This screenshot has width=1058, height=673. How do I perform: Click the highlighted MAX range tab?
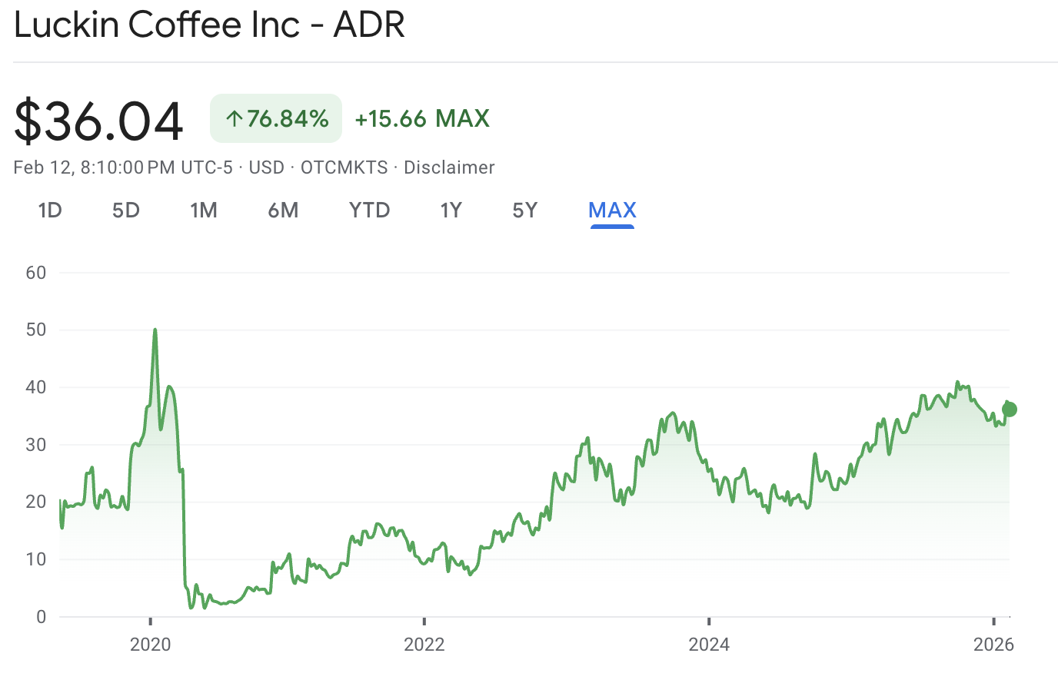pos(612,211)
